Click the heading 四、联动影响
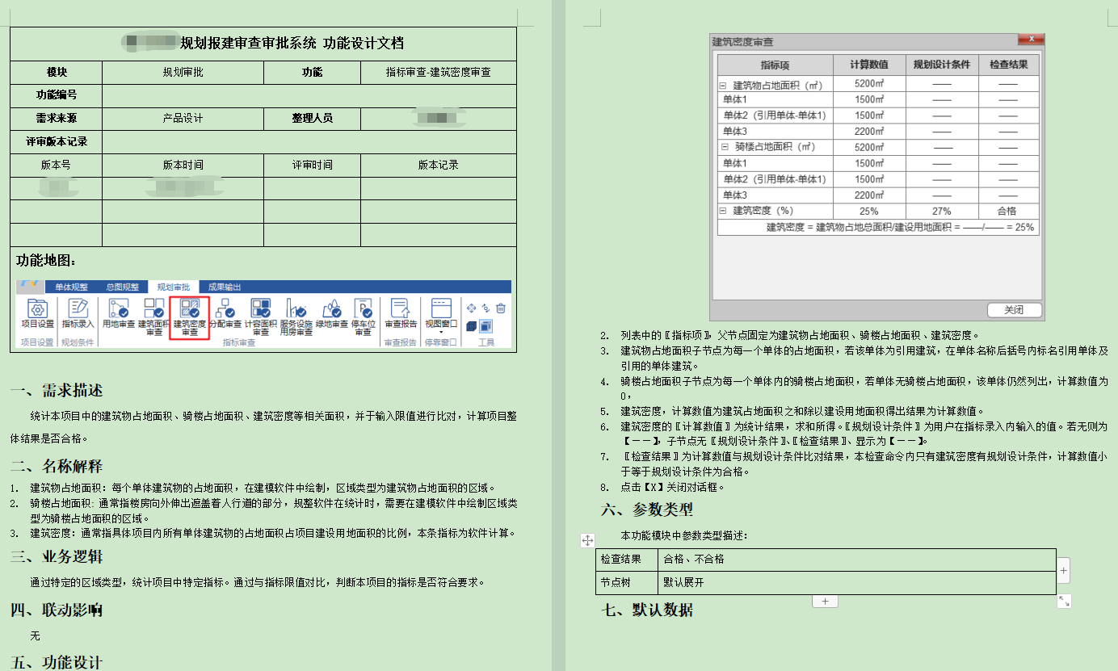The width and height of the screenshot is (1118, 671). pos(57,610)
